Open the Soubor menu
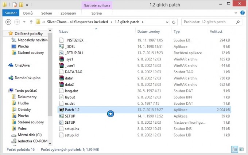 pos(11,13)
